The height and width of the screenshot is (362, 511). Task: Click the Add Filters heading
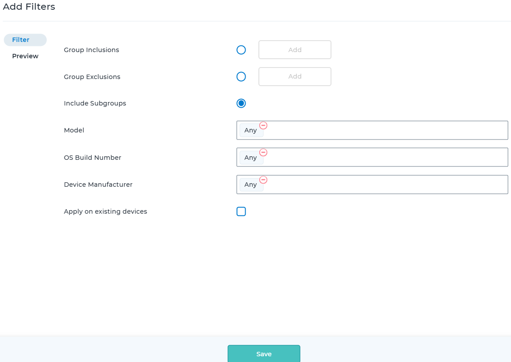[x=29, y=7]
